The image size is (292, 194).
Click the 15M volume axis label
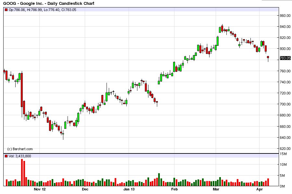click(283, 154)
